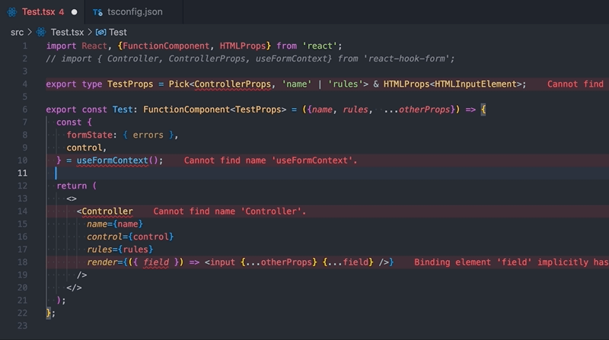
Task: Click HTMLProps<HTMLInputElement> on line 4
Action: [452, 84]
